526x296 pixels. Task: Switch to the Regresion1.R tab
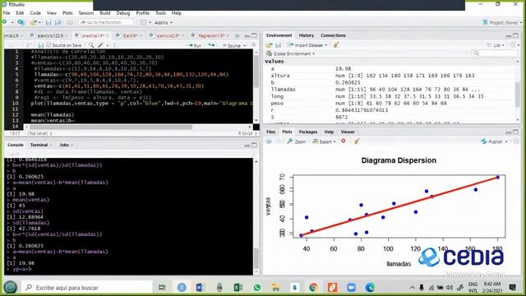click(x=211, y=35)
